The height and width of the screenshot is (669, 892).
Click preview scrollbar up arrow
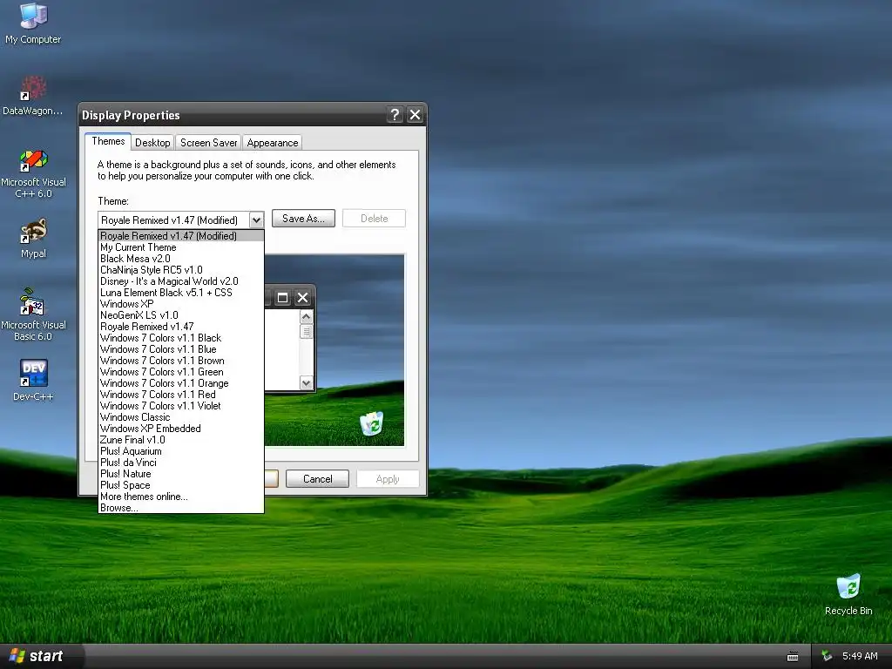[x=306, y=317]
